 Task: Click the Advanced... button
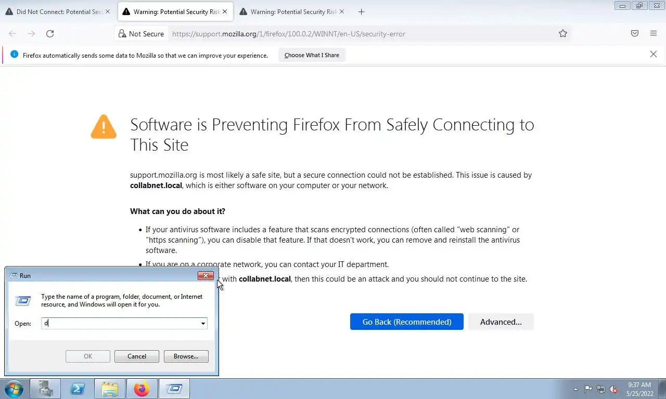click(x=501, y=322)
